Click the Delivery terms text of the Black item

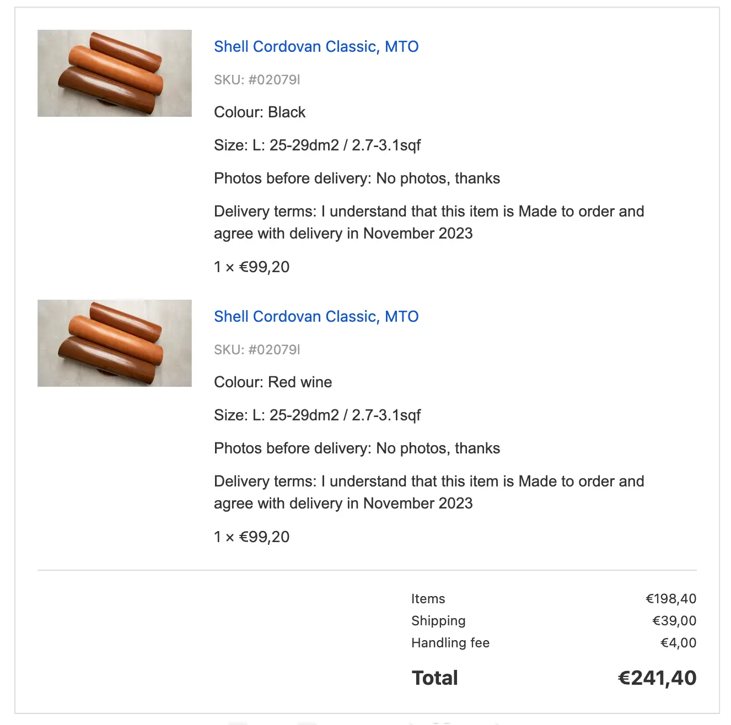[428, 223]
